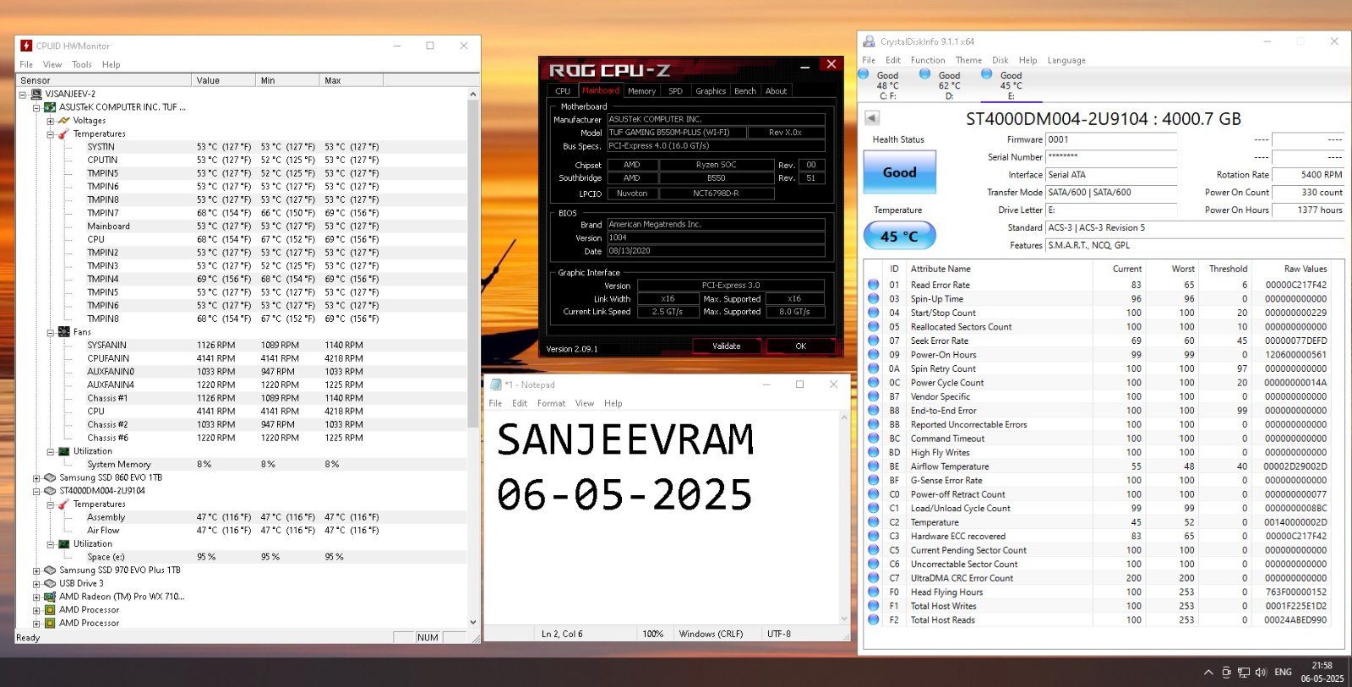Open Graphics tab in ROG CPU-Z

pyautogui.click(x=711, y=90)
